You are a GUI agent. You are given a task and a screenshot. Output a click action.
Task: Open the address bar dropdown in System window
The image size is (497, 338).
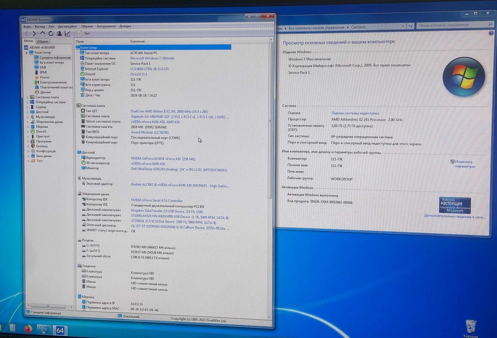pos(403,26)
